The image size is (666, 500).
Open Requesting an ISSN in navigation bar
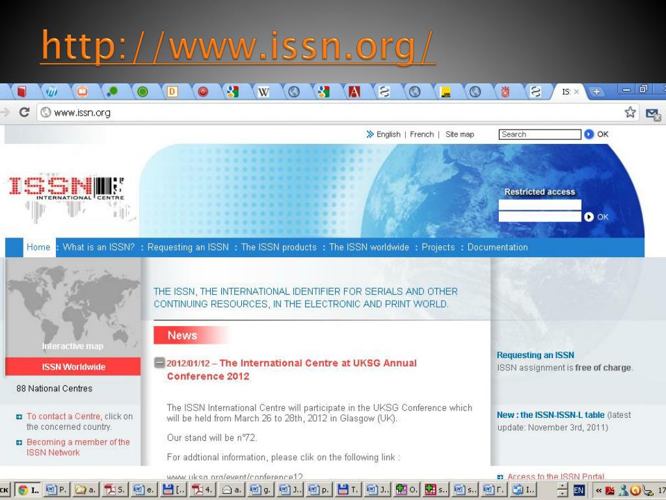[x=188, y=247]
